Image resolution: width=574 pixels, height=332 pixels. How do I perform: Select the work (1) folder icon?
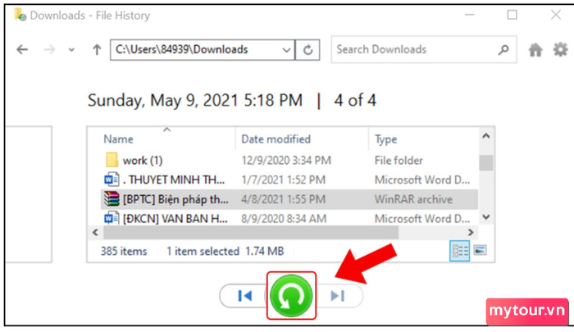click(x=112, y=160)
